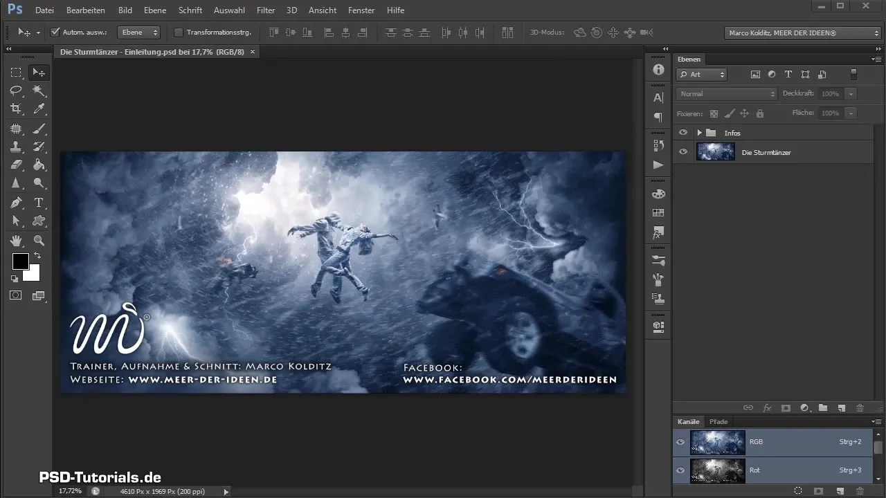Select the Clone Stamp tool
Viewport: 886px width, 498px height.
(x=15, y=147)
